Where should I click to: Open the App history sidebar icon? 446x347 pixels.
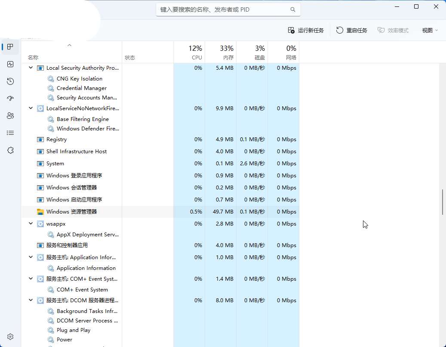pyautogui.click(x=10, y=81)
